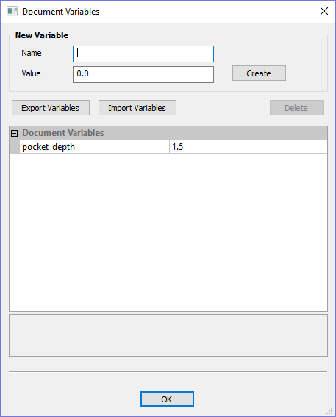The height and width of the screenshot is (417, 336).
Task: Click the grey margin beside pocket_depth
Action: 15,147
